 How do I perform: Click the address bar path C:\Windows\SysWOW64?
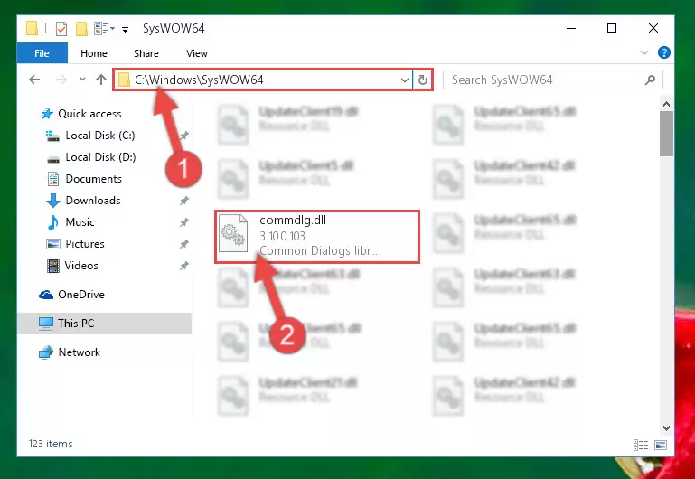[x=199, y=80]
